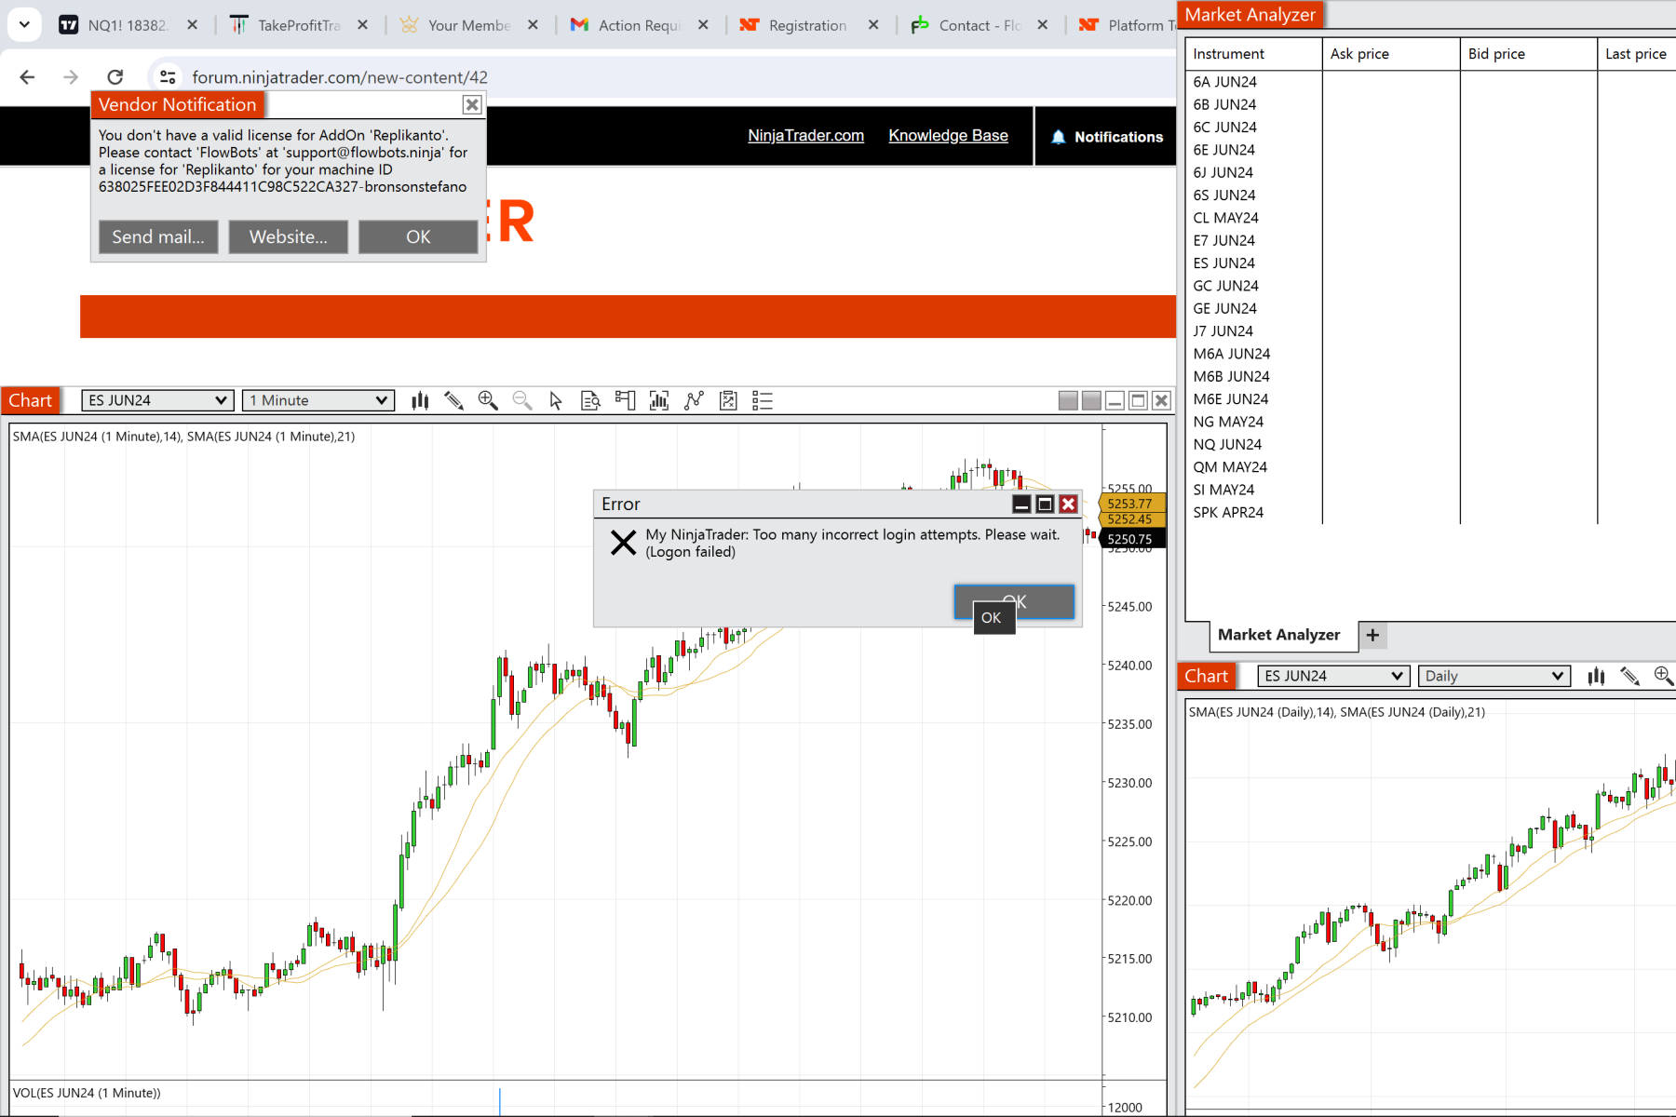Close the Error dialog with red X
The width and height of the screenshot is (1676, 1117).
click(x=1068, y=504)
